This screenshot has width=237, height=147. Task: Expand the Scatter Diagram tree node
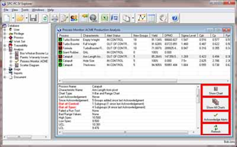pos(11,65)
